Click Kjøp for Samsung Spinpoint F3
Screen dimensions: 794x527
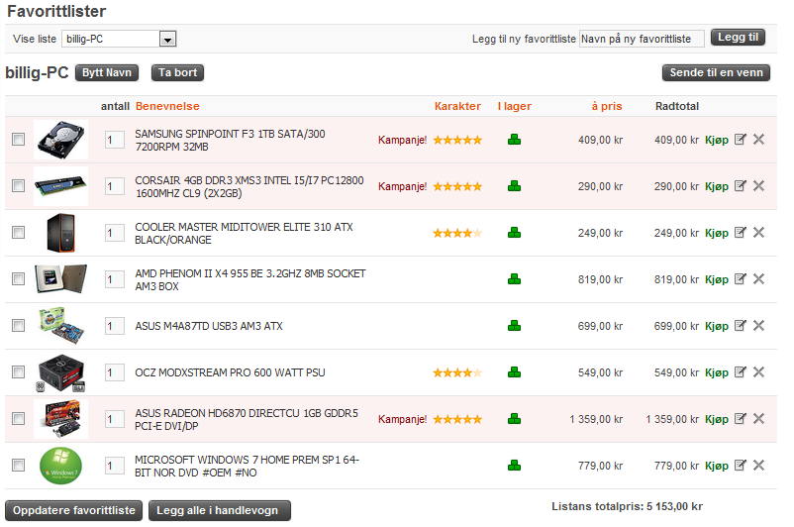[717, 140]
